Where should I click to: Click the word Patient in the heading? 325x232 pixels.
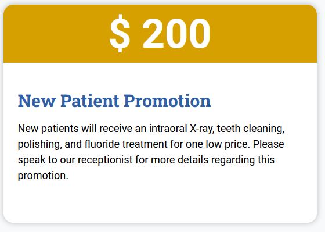(90, 101)
